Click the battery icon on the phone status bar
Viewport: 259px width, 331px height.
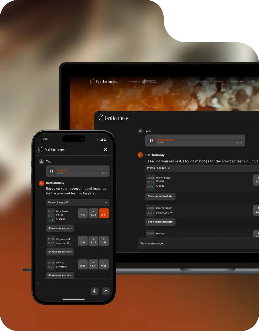pyautogui.click(x=105, y=140)
